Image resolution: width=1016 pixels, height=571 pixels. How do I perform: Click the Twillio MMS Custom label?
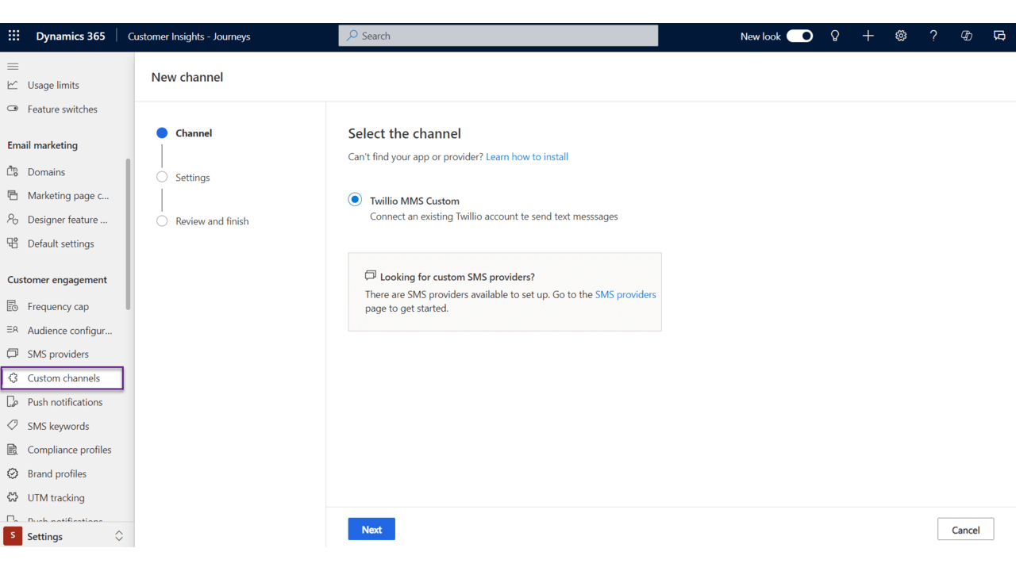414,201
